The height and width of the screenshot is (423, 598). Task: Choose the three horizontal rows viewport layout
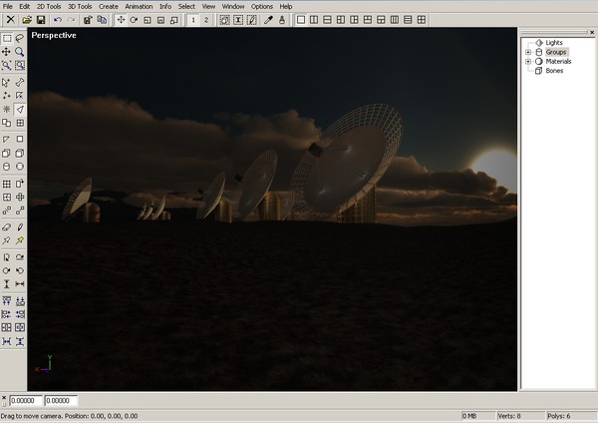point(408,20)
